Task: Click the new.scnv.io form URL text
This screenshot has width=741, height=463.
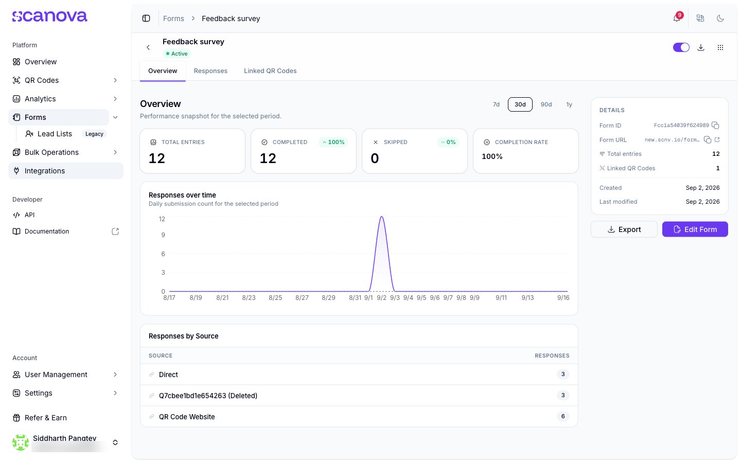Action: pyautogui.click(x=672, y=140)
